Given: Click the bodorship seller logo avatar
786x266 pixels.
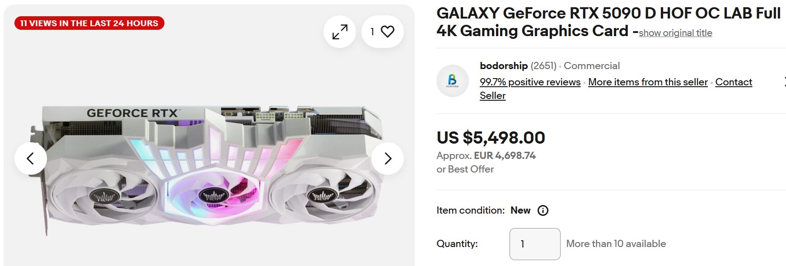Looking at the screenshot, I should pyautogui.click(x=452, y=81).
